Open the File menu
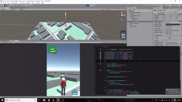182x102 pixels. click(x=1, y=3)
